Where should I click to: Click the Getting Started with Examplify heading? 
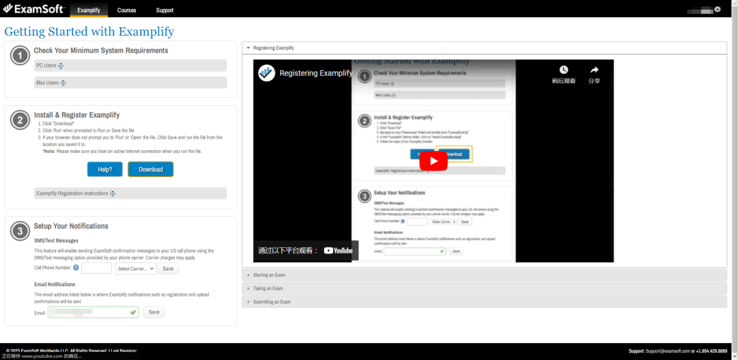90,31
